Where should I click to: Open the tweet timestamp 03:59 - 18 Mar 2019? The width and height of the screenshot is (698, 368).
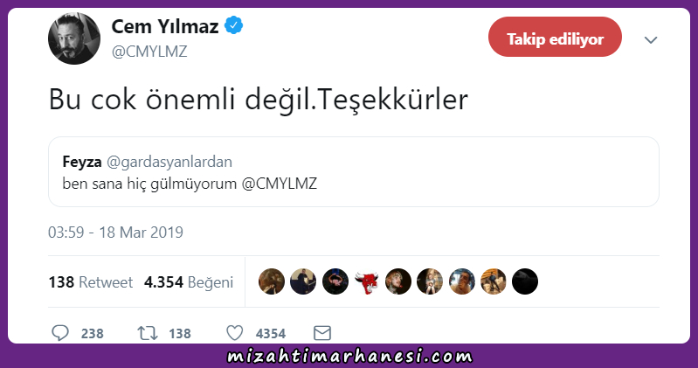(115, 233)
